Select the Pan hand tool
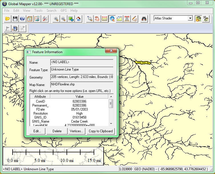 97,19
